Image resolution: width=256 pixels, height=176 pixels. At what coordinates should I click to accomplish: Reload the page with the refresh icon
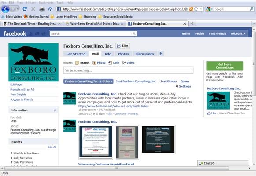point(25,9)
